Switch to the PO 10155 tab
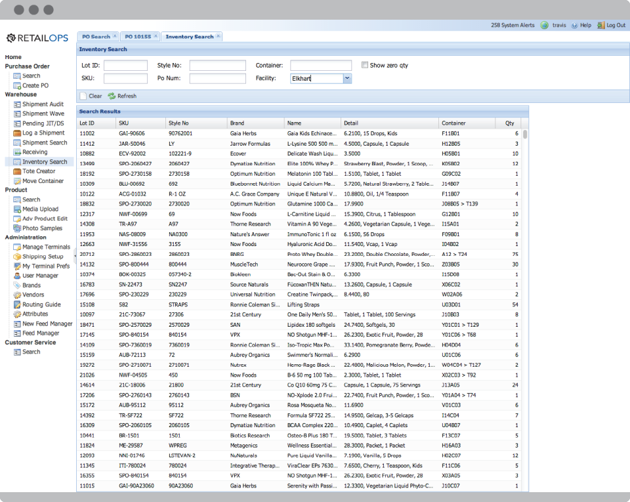Screen dimensions: 630x502 [138, 37]
